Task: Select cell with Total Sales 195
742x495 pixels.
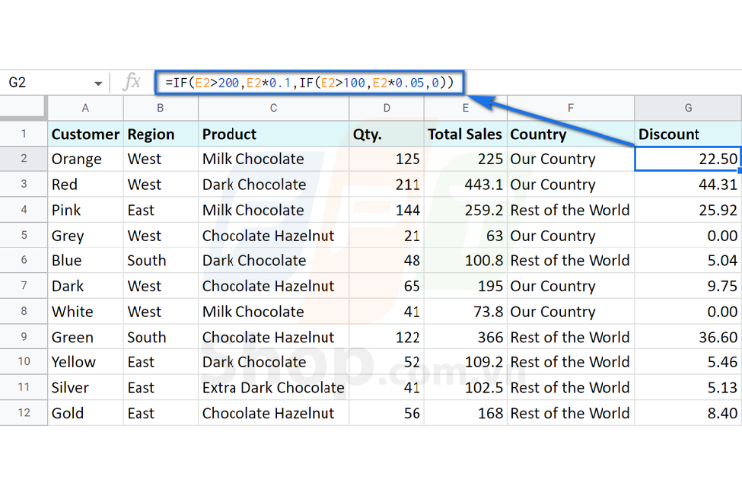Action: 466,286
